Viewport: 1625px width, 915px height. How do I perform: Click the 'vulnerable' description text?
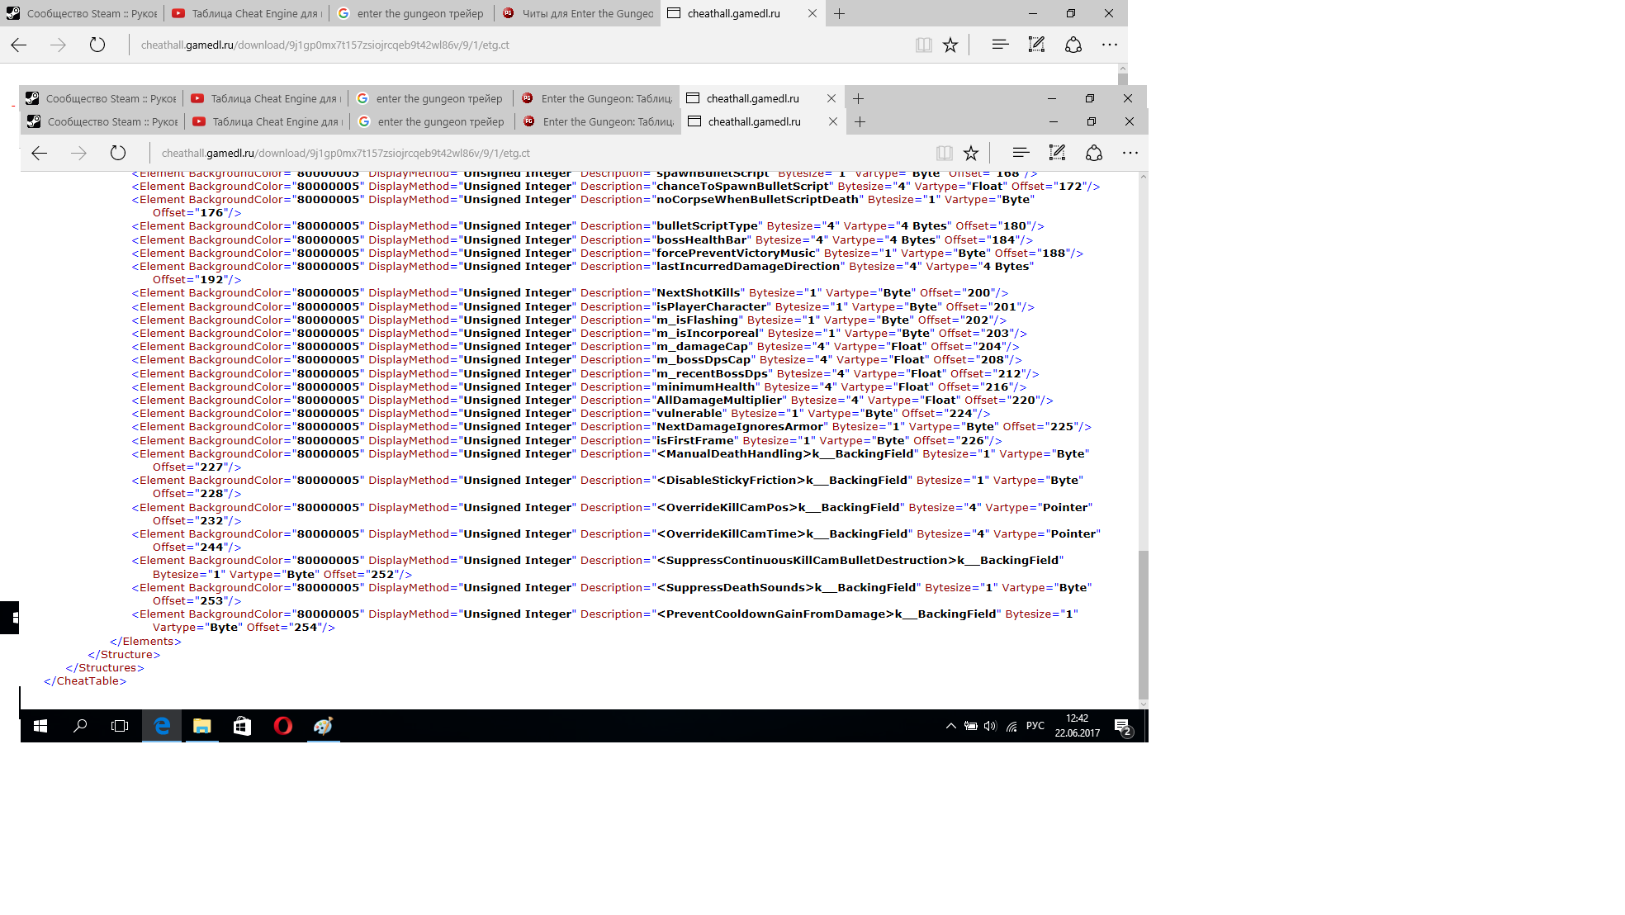point(689,414)
